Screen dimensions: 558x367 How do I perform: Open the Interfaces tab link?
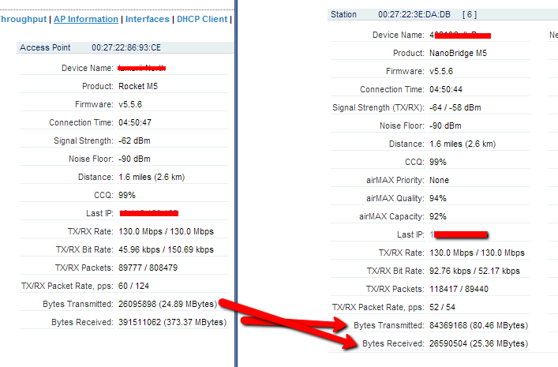[148, 19]
